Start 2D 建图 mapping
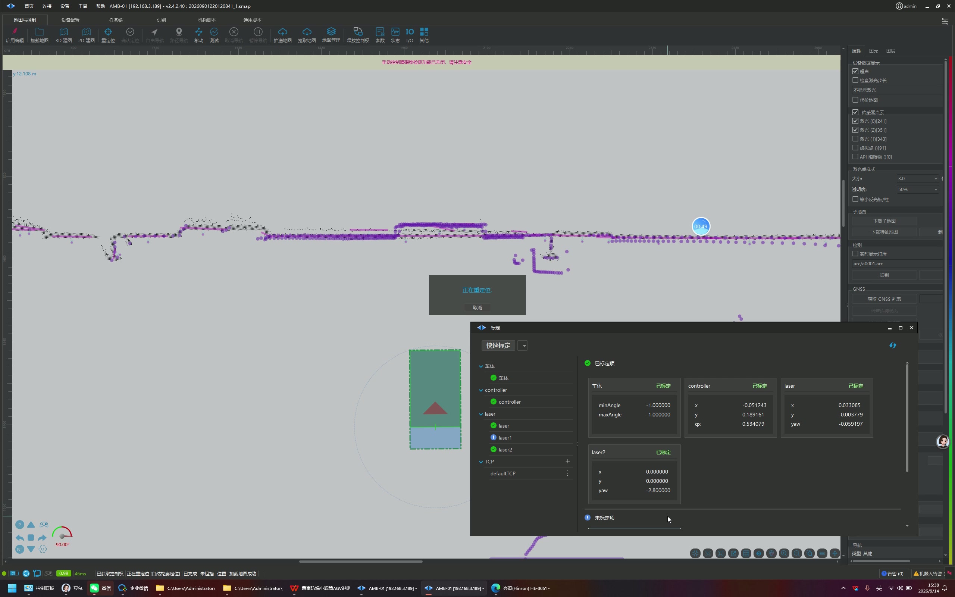Image resolution: width=955 pixels, height=597 pixels. 87,35
